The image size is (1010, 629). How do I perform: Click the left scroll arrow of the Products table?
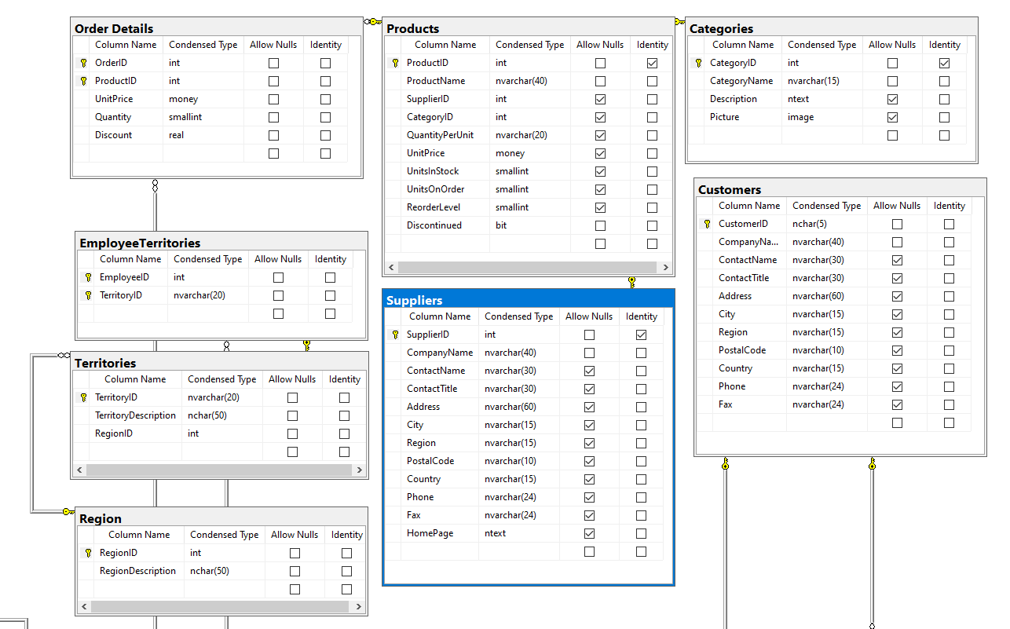coord(391,267)
